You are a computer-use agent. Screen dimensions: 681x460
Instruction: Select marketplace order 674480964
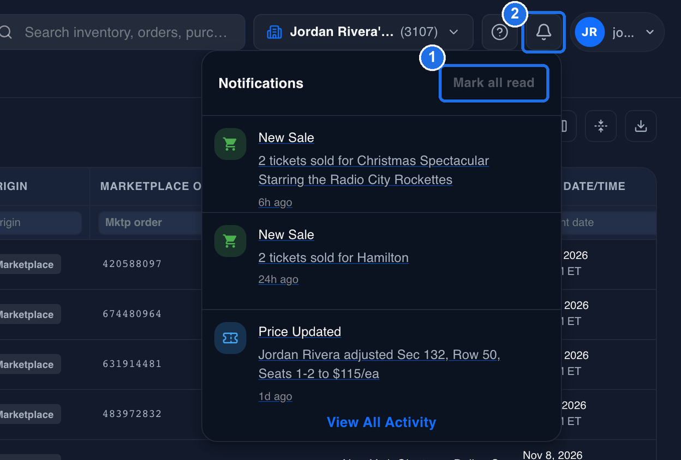pyautogui.click(x=132, y=314)
